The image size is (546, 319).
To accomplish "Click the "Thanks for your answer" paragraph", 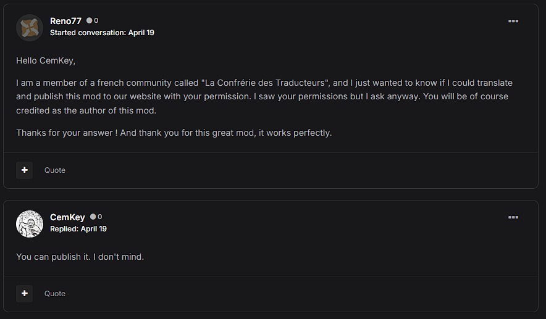I will point(174,133).
